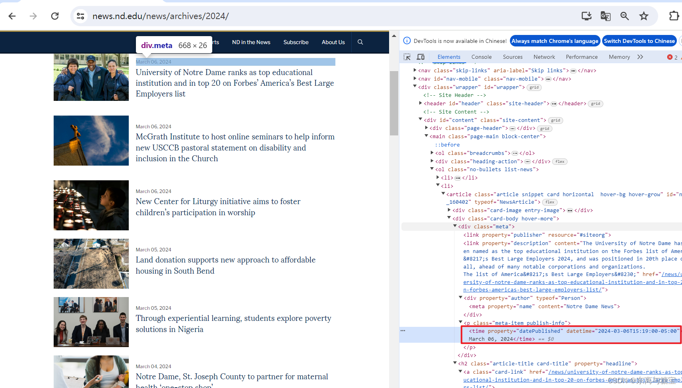Collapse div content site-content node
This screenshot has height=388, width=682.
(x=420, y=120)
